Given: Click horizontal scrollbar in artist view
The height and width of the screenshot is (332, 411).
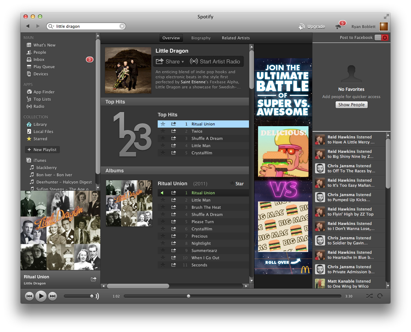Looking at the screenshot, I should pos(138,286).
